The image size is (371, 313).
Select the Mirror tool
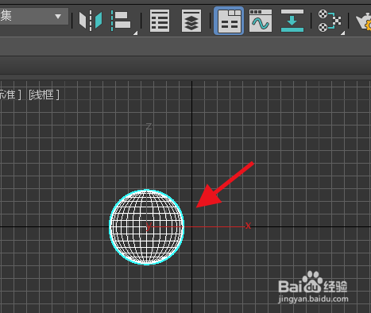coord(91,21)
